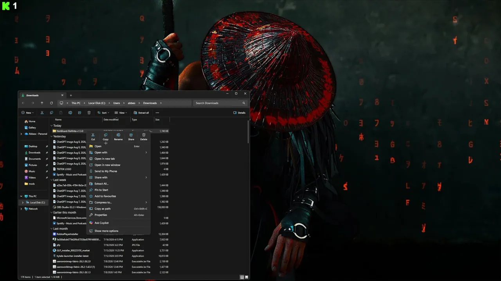
Task: Open the New dropdown in the toolbar
Action: pyautogui.click(x=28, y=113)
